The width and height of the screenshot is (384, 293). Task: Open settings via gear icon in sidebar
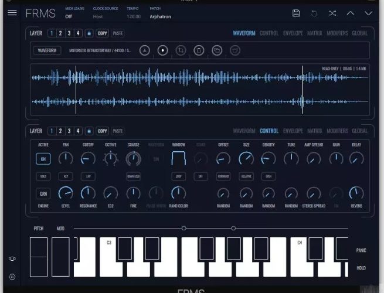[x=12, y=277]
